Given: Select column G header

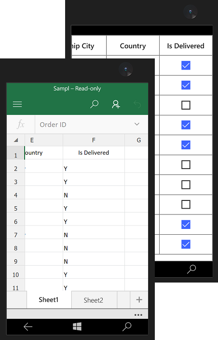Looking at the screenshot, I should pos(136,140).
